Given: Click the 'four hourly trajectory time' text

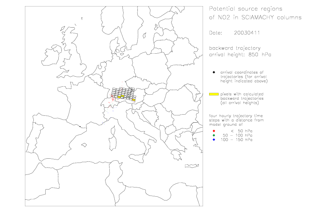Looking at the screenshot, I should coord(236,116).
